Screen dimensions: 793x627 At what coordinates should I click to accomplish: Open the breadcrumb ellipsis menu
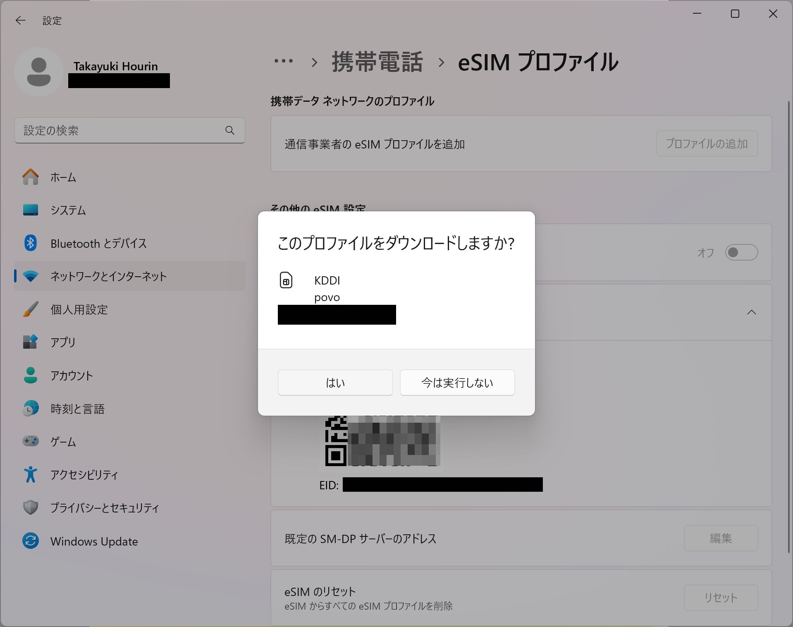click(284, 61)
